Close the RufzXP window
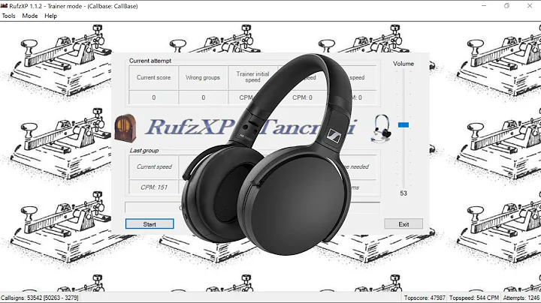The image size is (541, 303). [x=530, y=6]
